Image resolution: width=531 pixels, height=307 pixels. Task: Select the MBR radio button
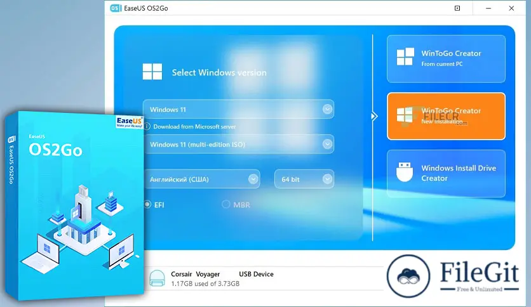click(226, 204)
